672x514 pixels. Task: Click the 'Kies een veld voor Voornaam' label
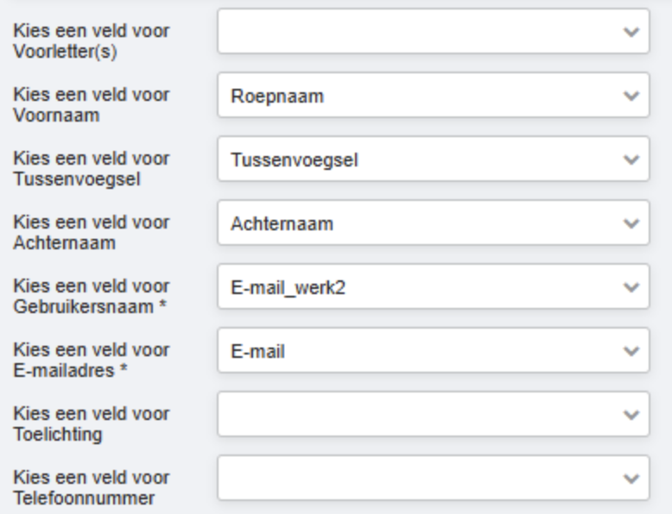91,103
